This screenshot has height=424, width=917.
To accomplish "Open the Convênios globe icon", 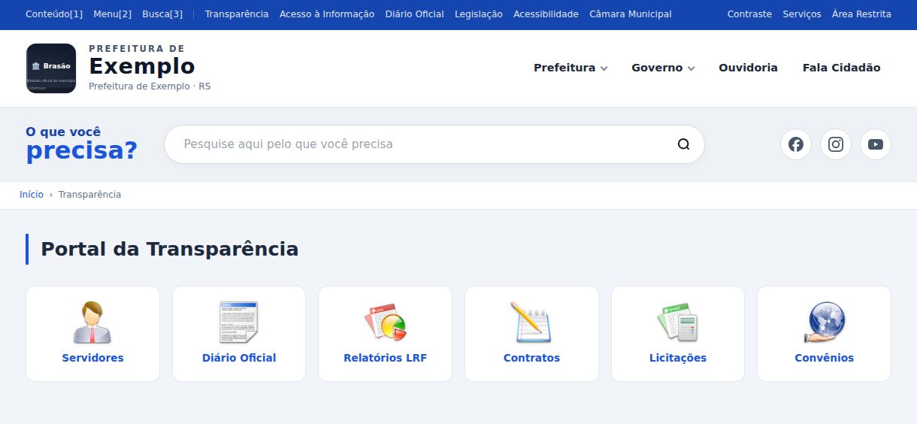I will coord(824,323).
